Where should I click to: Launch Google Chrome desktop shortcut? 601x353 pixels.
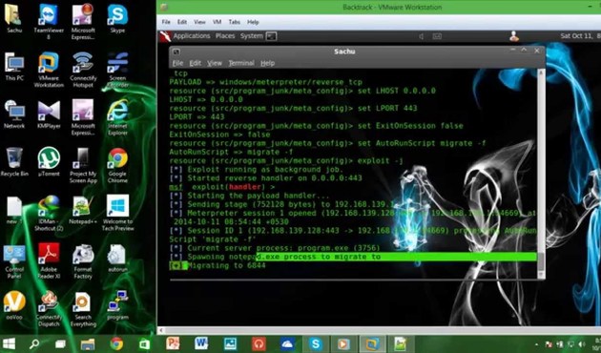point(117,165)
